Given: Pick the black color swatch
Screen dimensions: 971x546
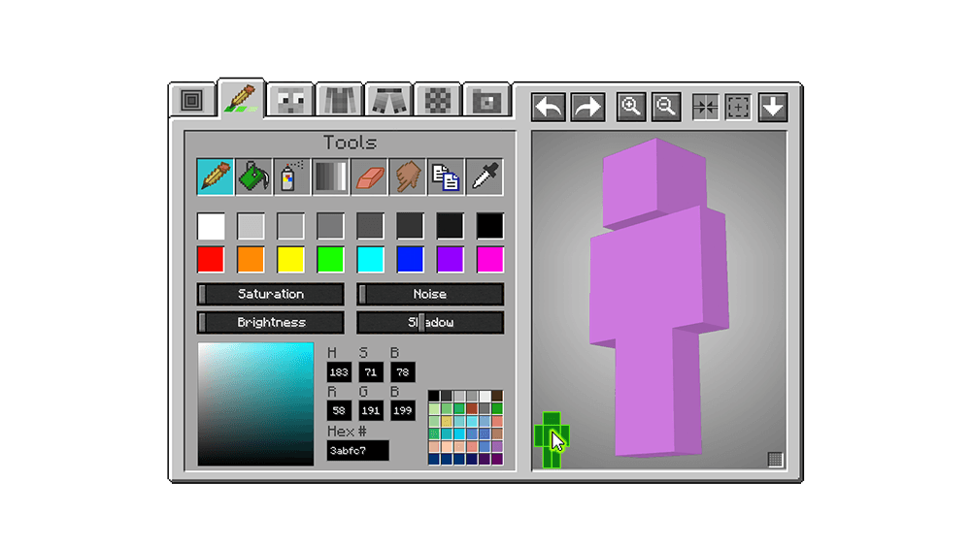Looking at the screenshot, I should click(x=489, y=226).
